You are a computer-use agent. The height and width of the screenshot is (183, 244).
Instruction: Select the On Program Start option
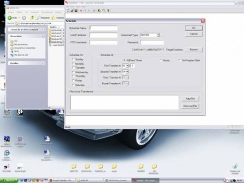[x=180, y=61]
